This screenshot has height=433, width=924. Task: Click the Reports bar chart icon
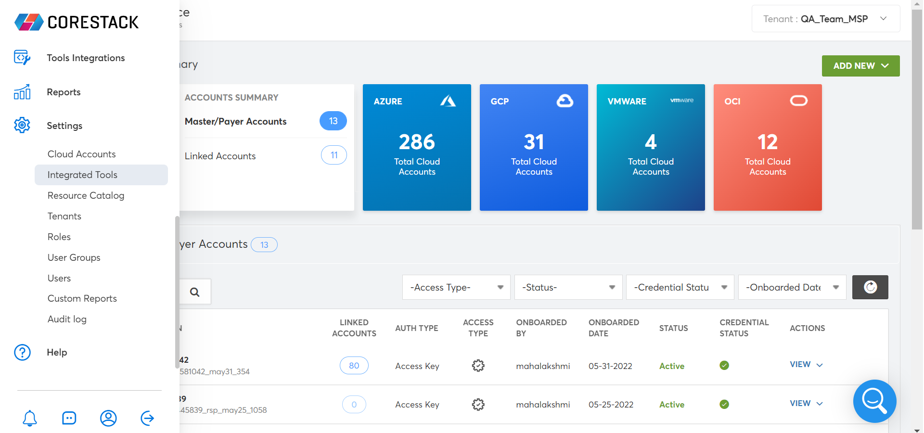[22, 92]
